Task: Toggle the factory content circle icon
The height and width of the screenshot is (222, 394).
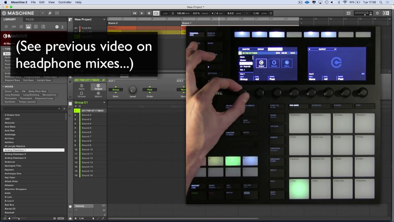Action: [x=57, y=27]
